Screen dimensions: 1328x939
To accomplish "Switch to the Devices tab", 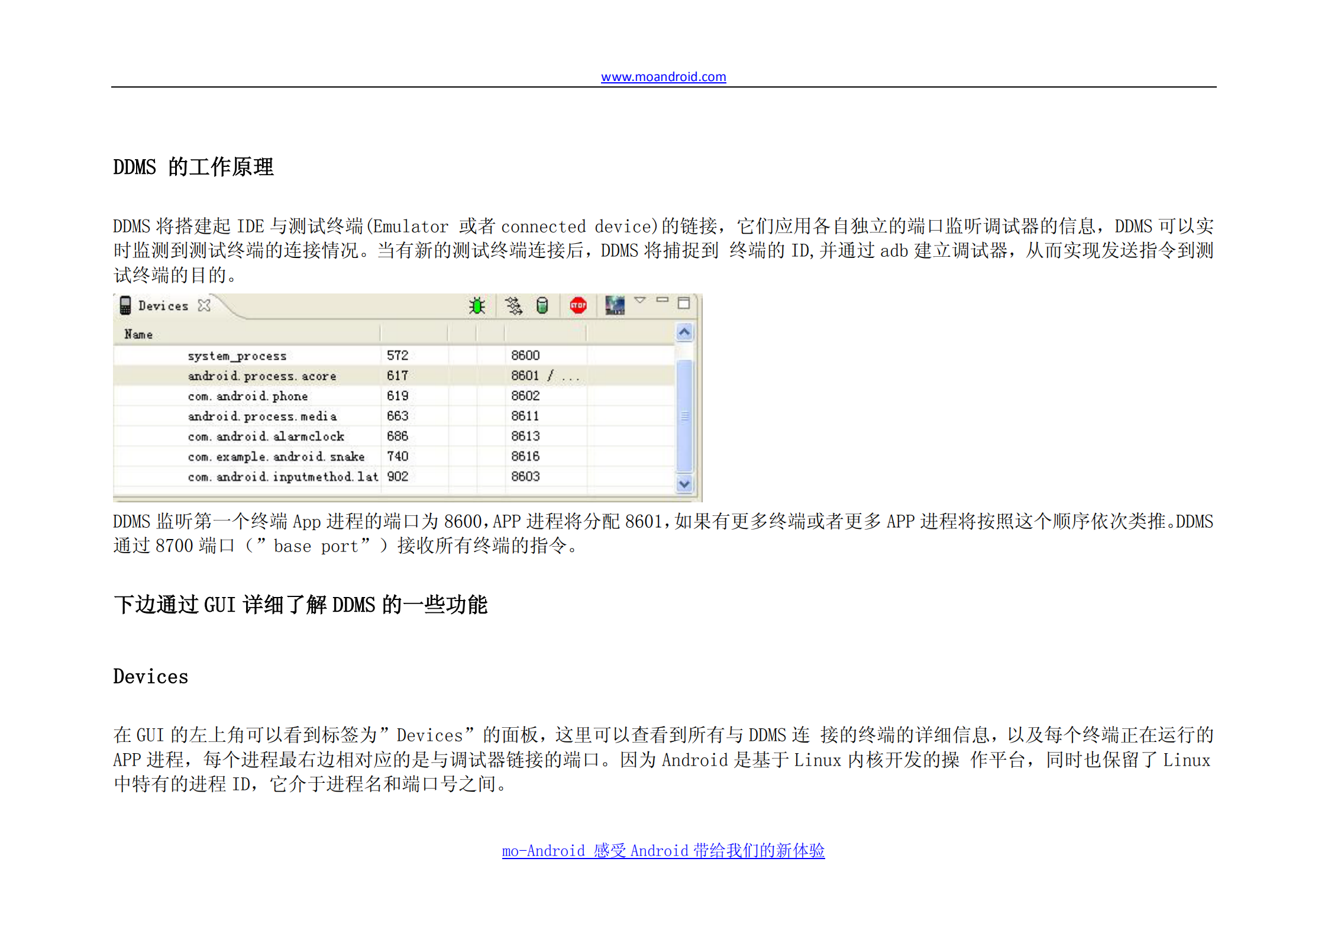I will coord(164,306).
